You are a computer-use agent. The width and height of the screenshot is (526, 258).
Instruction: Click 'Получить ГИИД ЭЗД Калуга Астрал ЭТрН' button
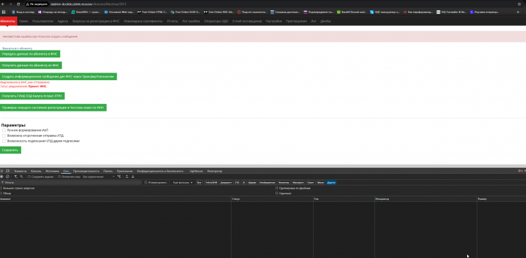coord(32,96)
